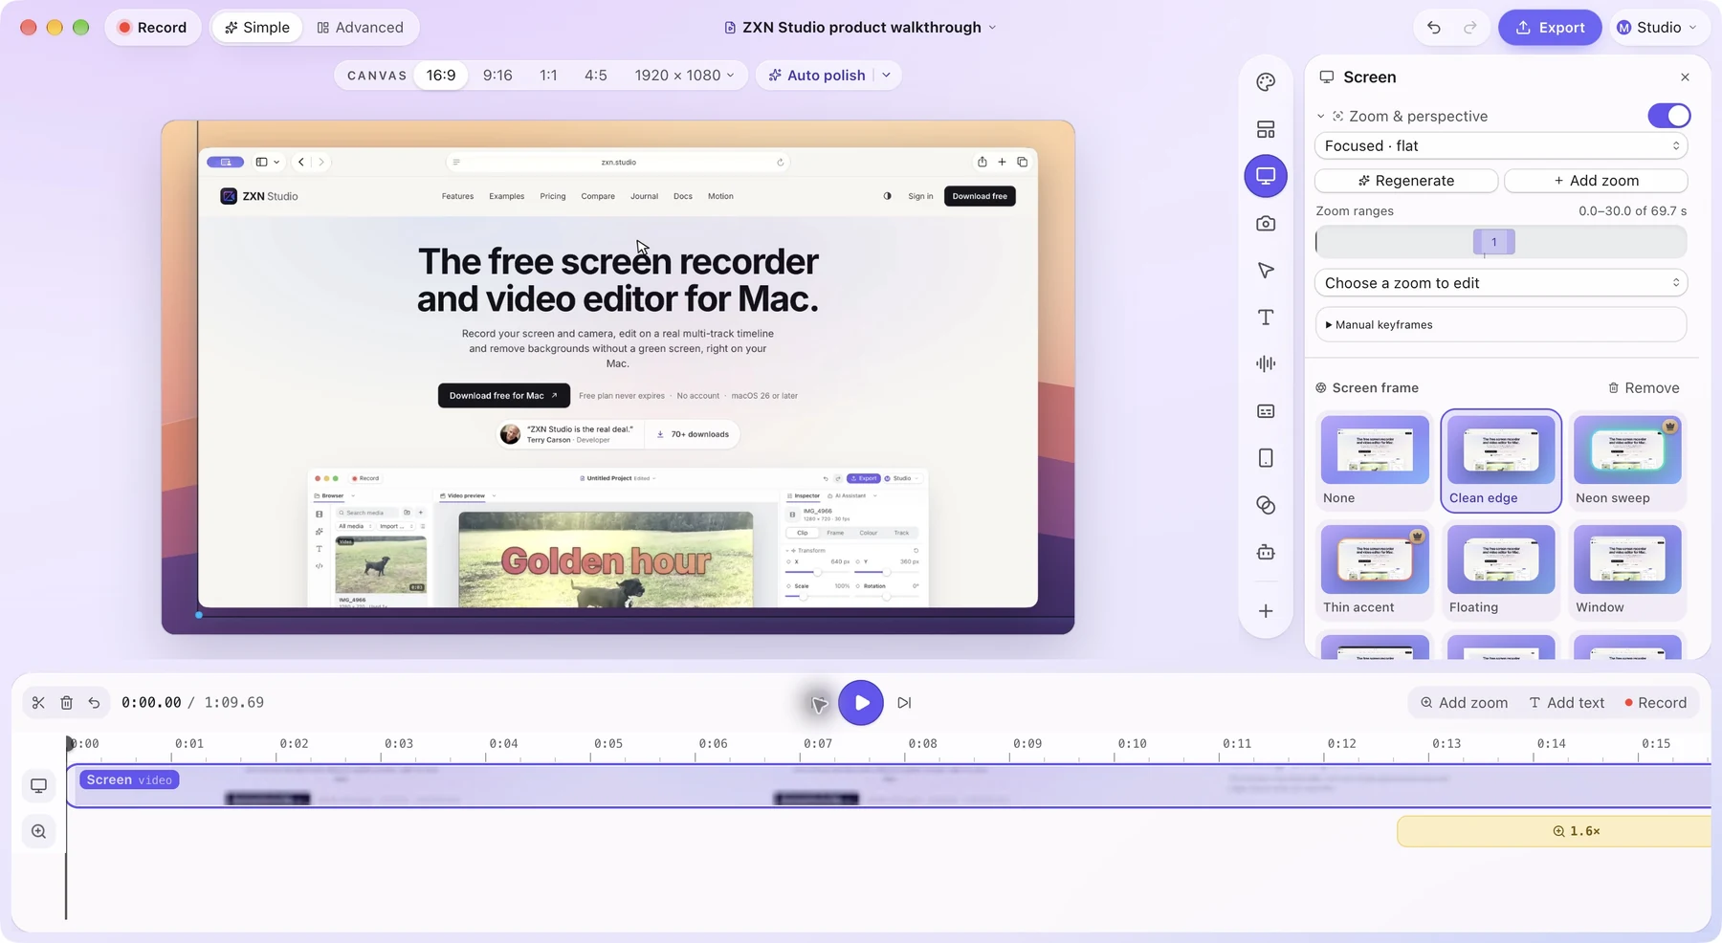Select the Screen monitor icon in sidebar
Image resolution: width=1722 pixels, height=943 pixels.
(1266, 176)
